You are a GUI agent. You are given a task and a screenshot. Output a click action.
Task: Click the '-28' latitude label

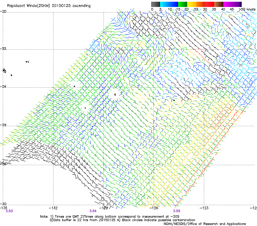coord(3,164)
